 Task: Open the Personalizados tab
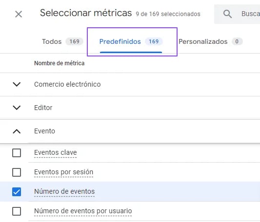coord(210,41)
